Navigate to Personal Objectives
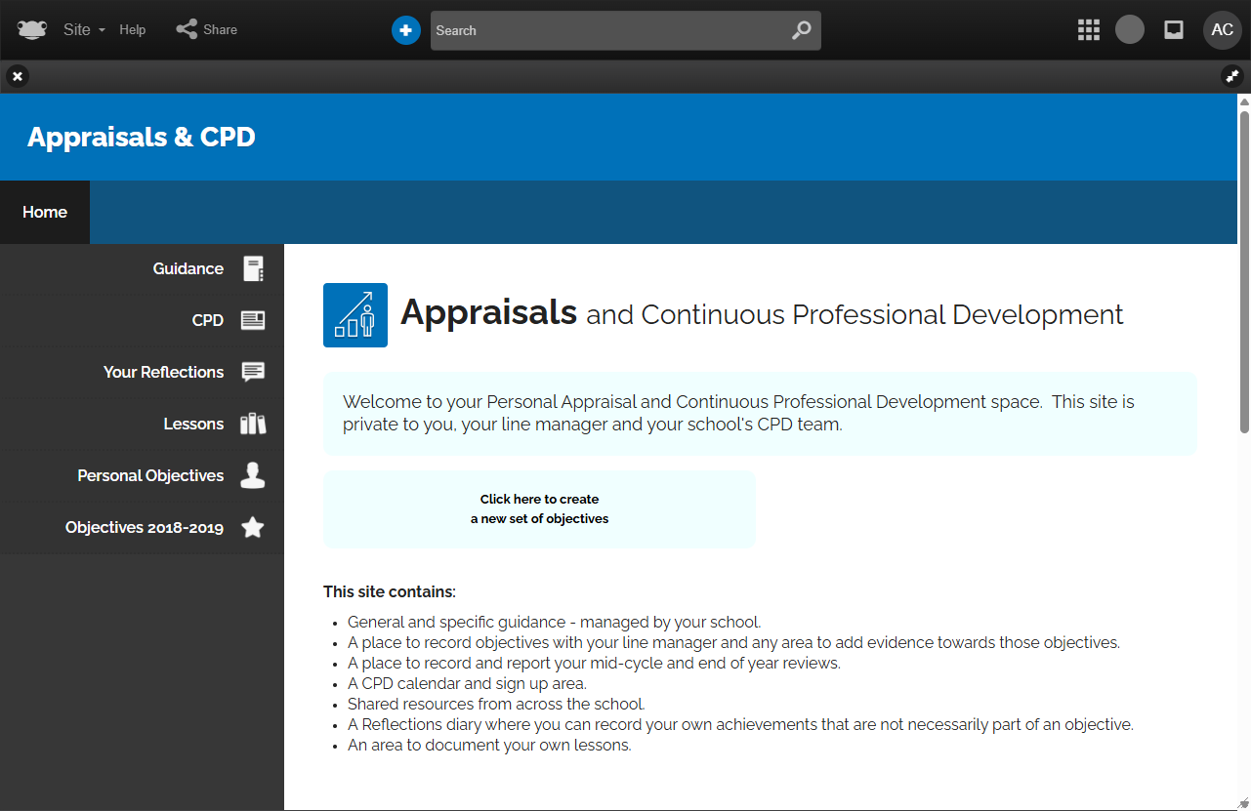 click(x=151, y=475)
